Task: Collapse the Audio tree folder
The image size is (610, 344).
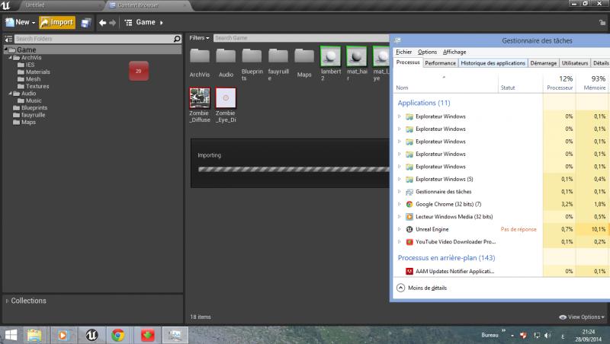Action: (x=11, y=93)
